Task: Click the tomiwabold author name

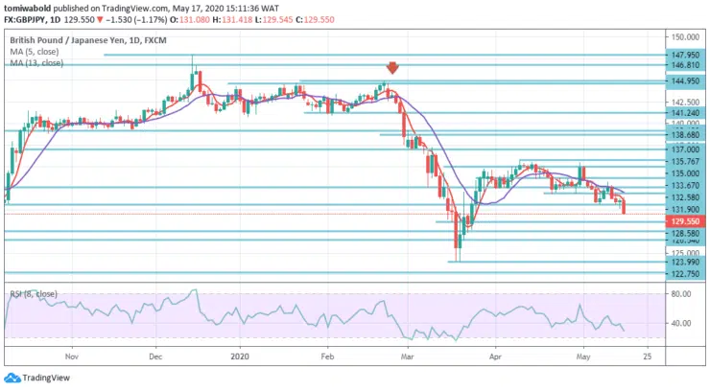Action: pyautogui.click(x=27, y=6)
